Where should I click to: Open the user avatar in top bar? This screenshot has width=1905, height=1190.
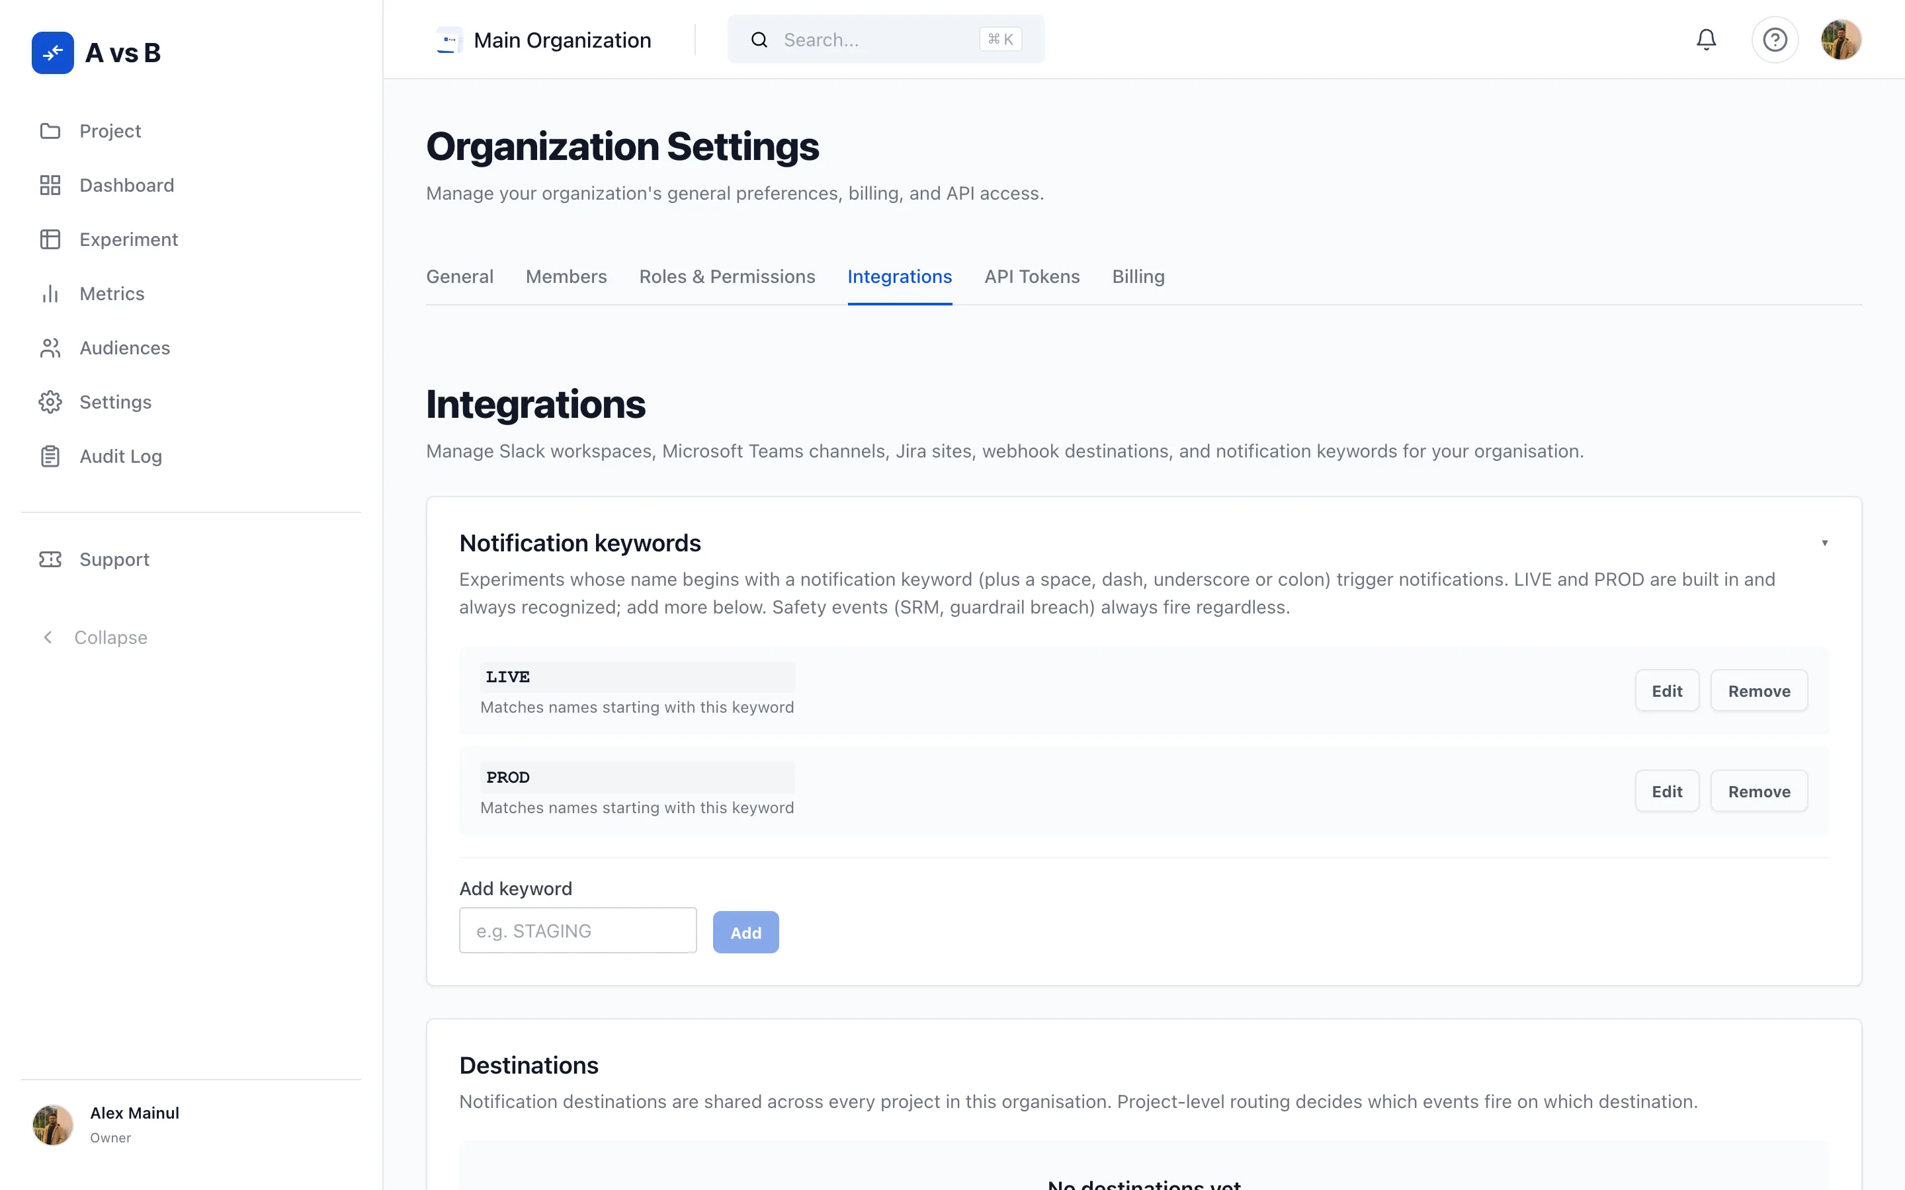[1840, 40]
